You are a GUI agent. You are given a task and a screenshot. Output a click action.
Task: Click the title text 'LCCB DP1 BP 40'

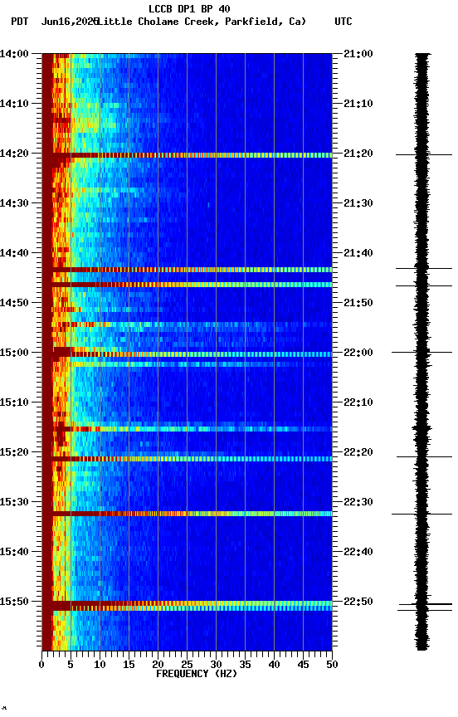point(189,8)
